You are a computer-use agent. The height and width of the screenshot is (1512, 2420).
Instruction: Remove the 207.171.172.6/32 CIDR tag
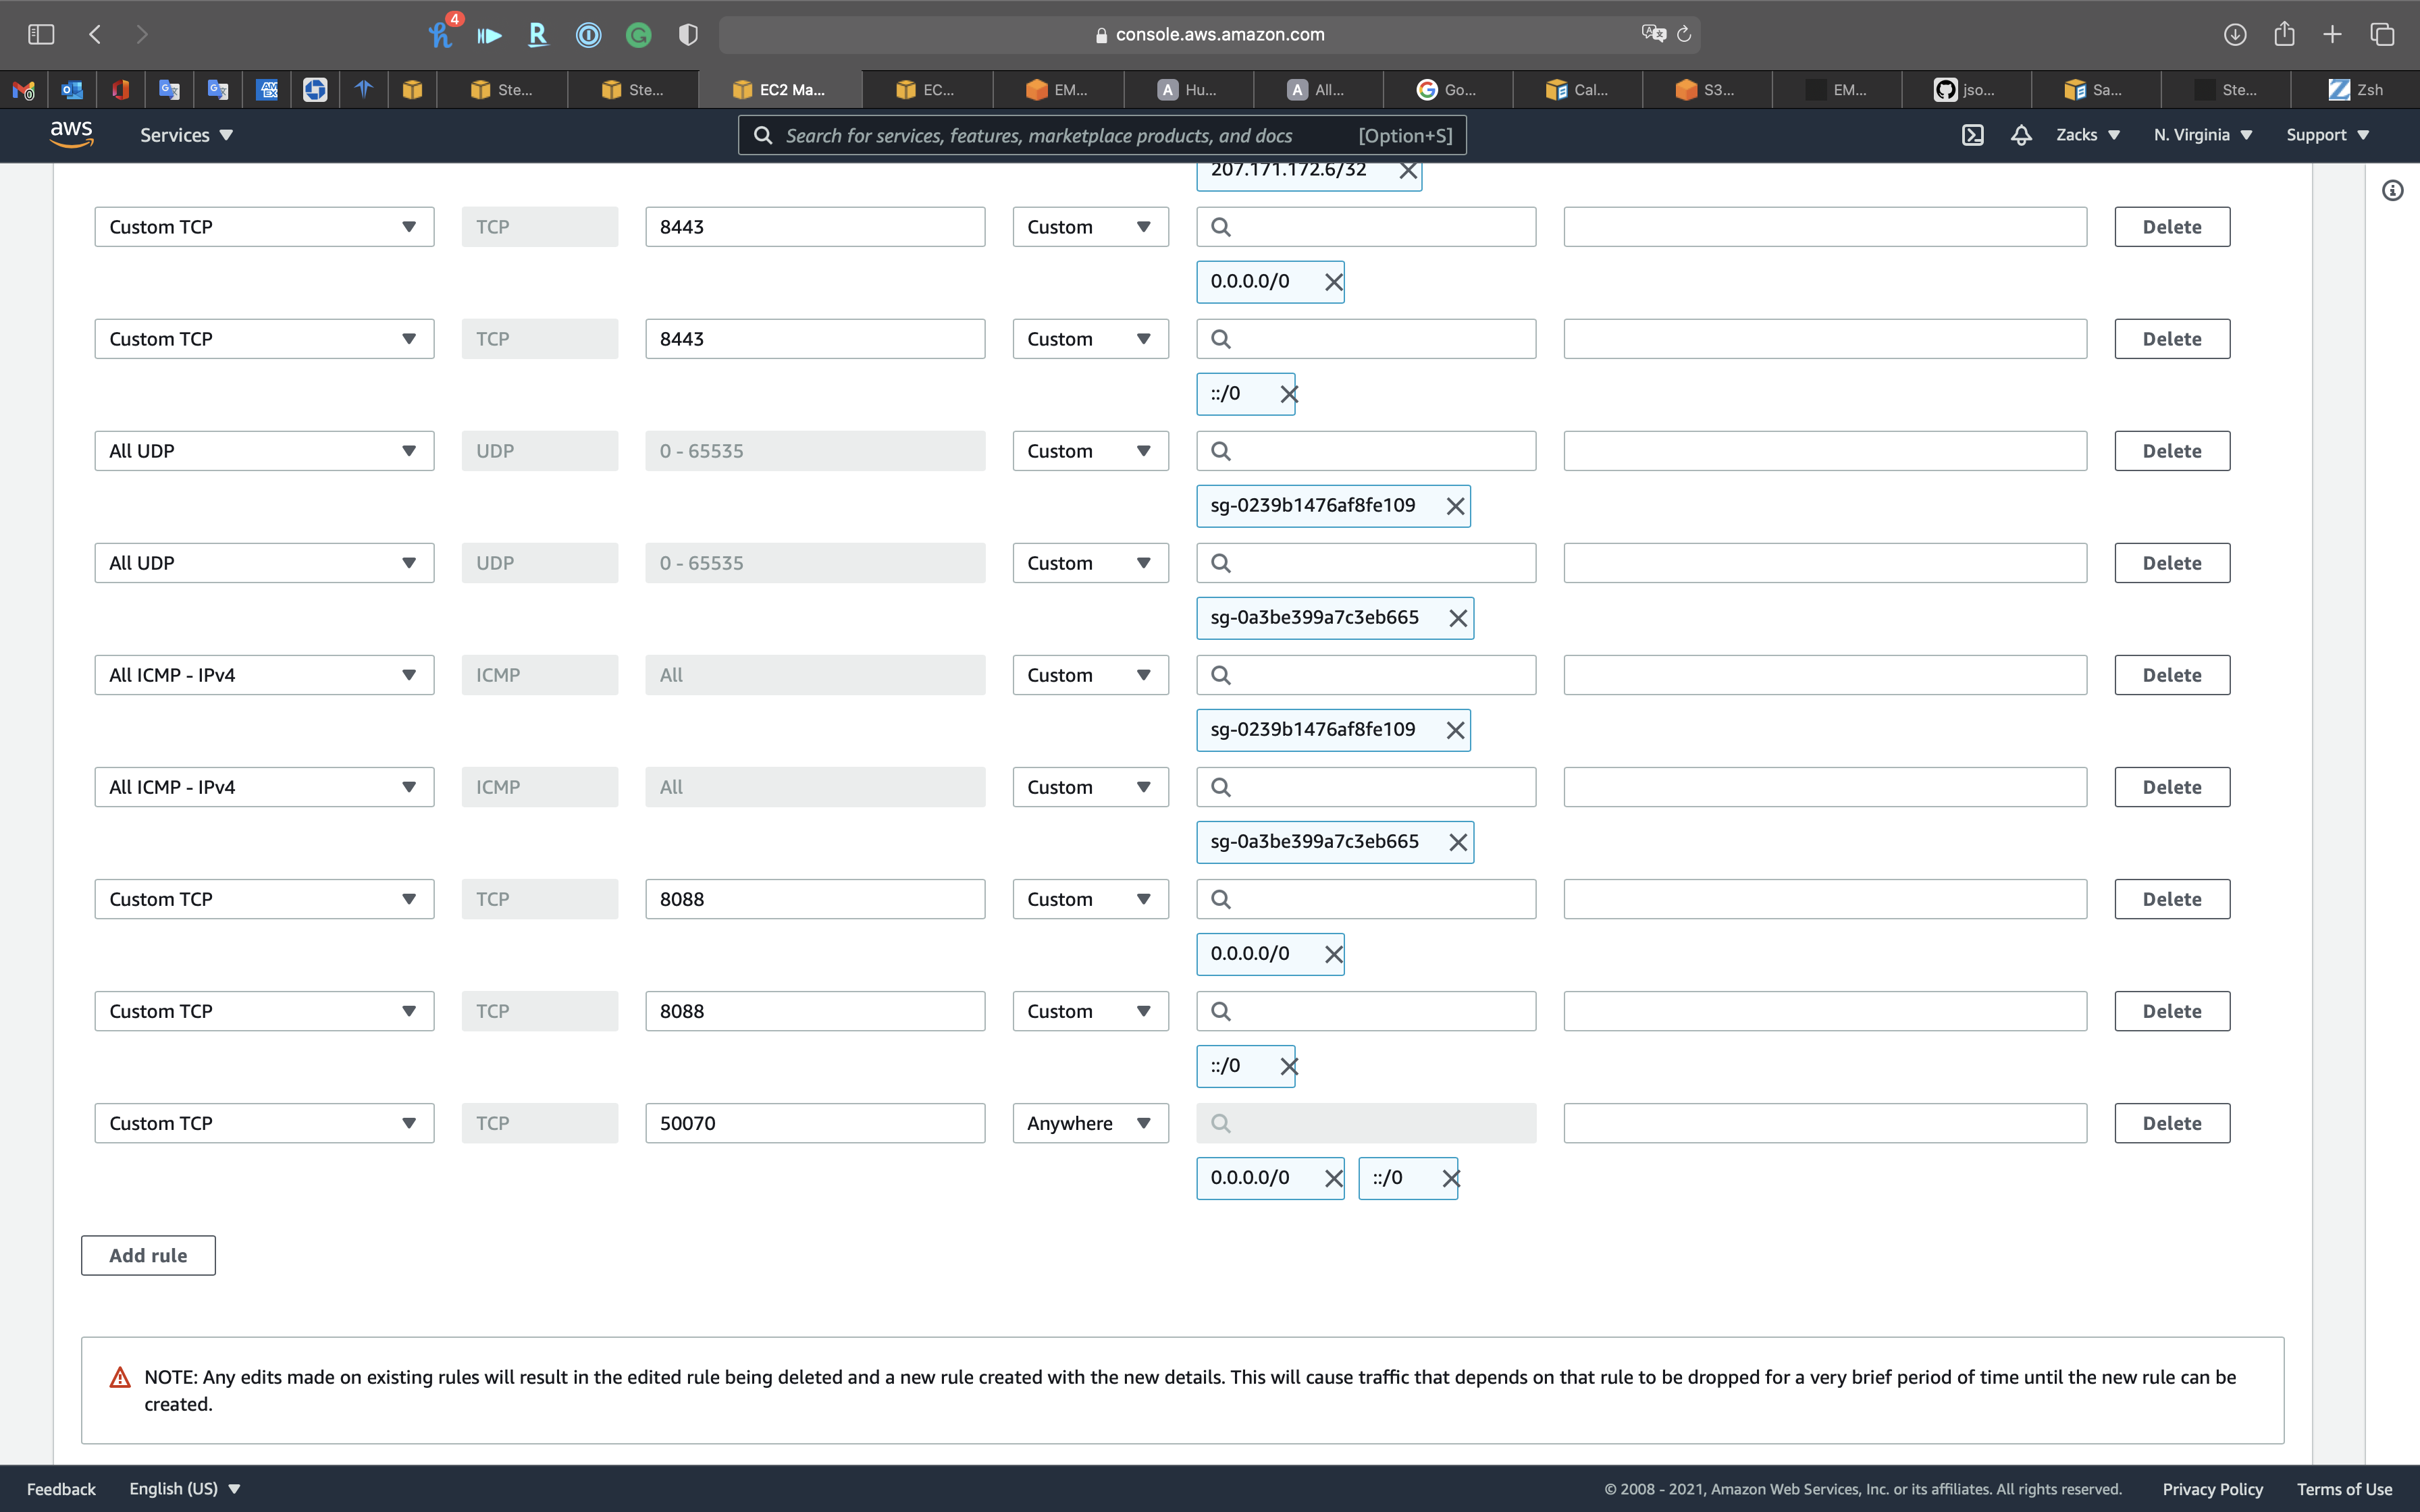click(1408, 171)
